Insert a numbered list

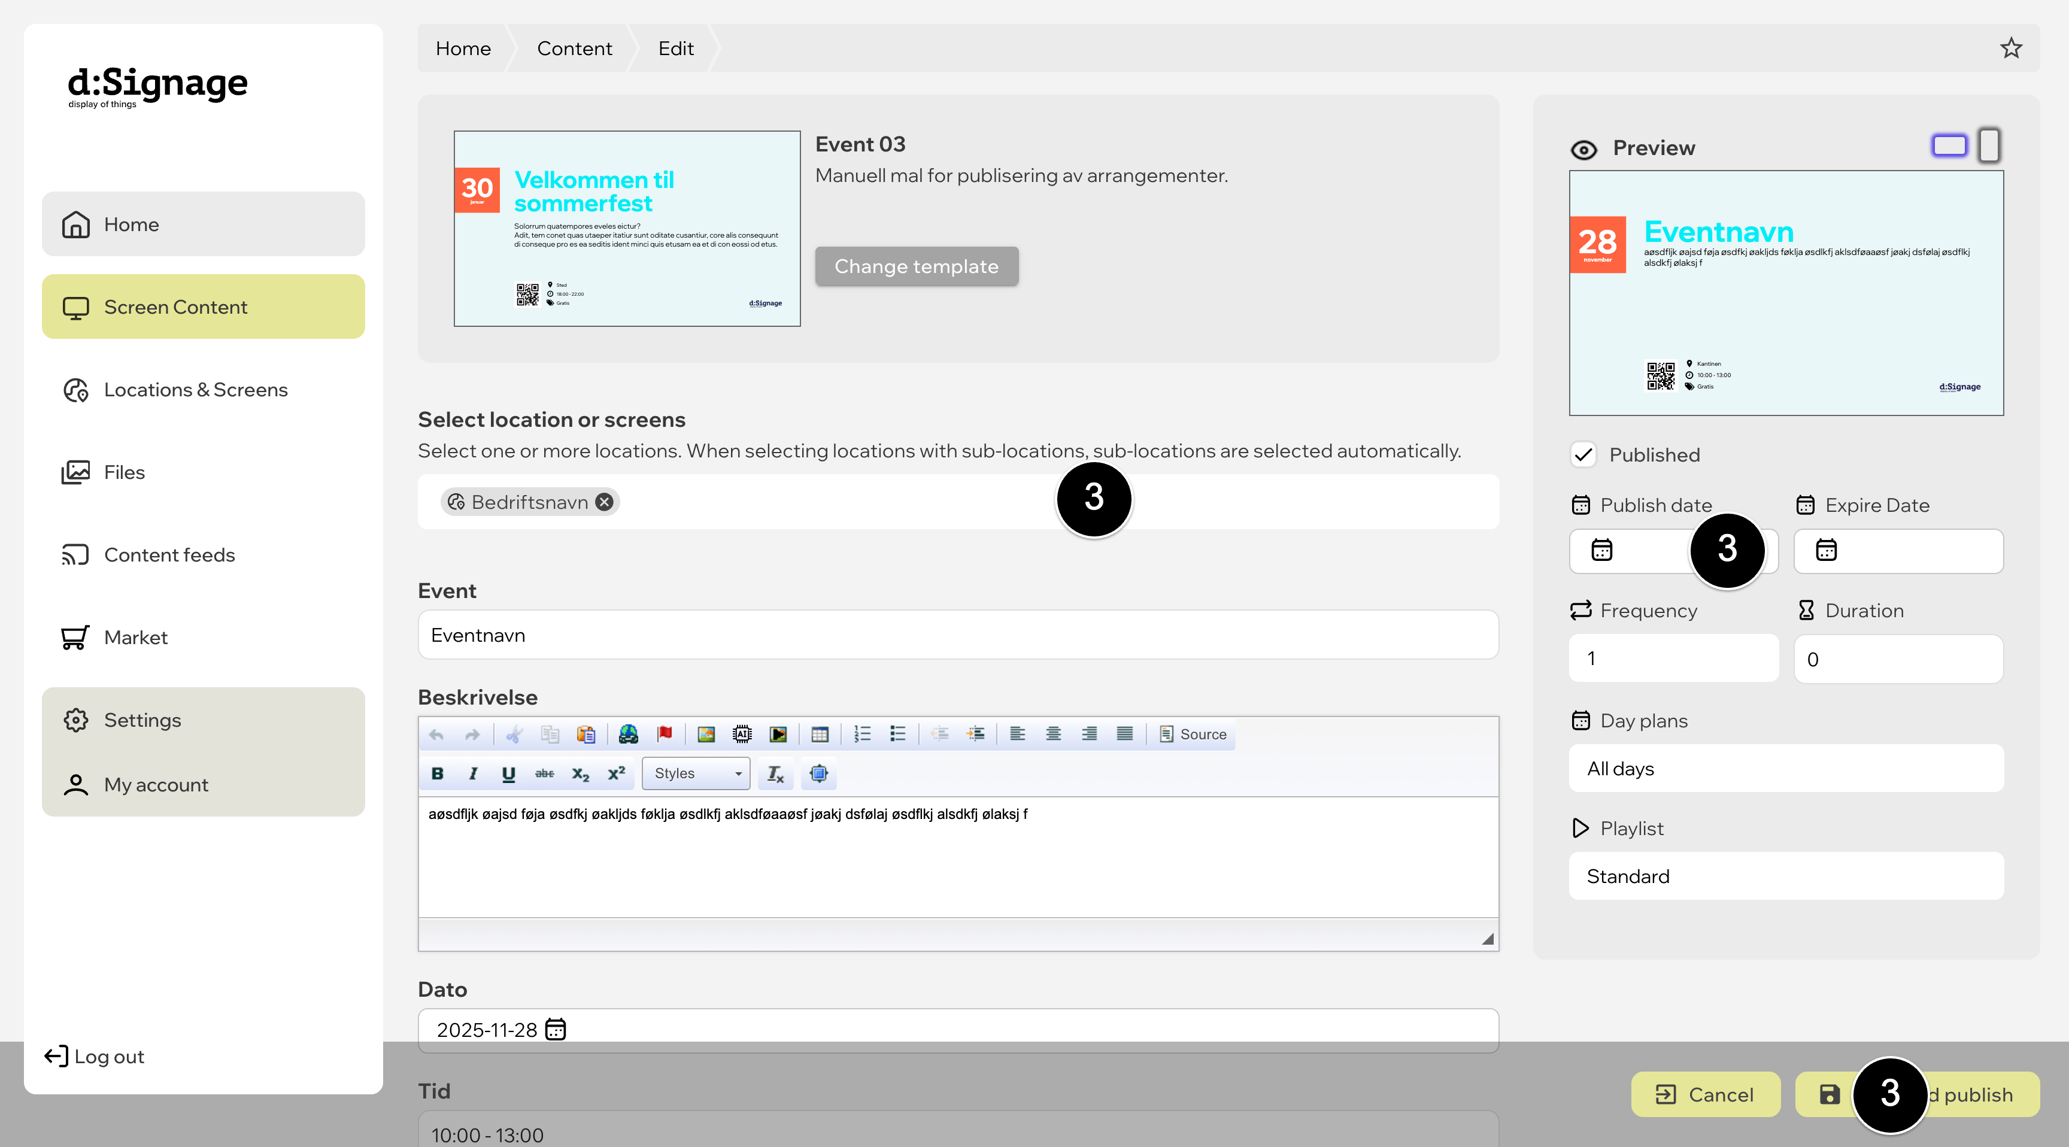tap(863, 734)
